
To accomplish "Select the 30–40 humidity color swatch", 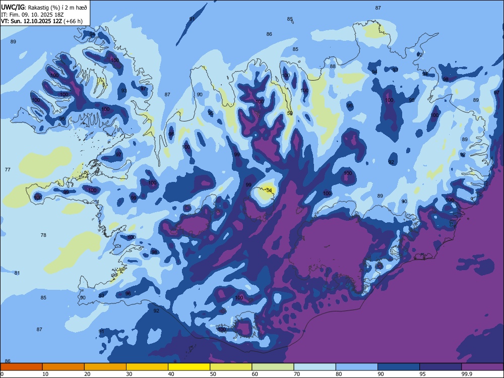I will (x=147, y=367).
